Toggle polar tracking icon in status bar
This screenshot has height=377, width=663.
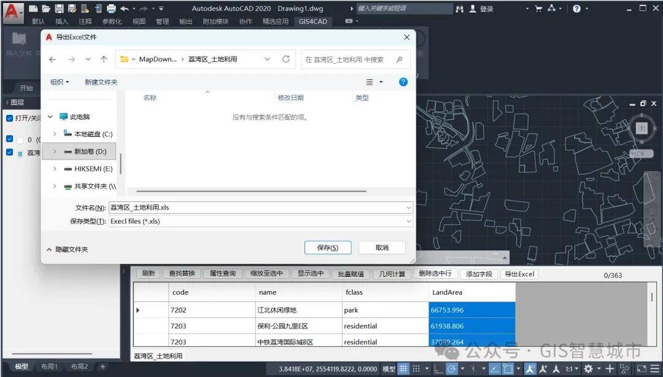(x=451, y=368)
